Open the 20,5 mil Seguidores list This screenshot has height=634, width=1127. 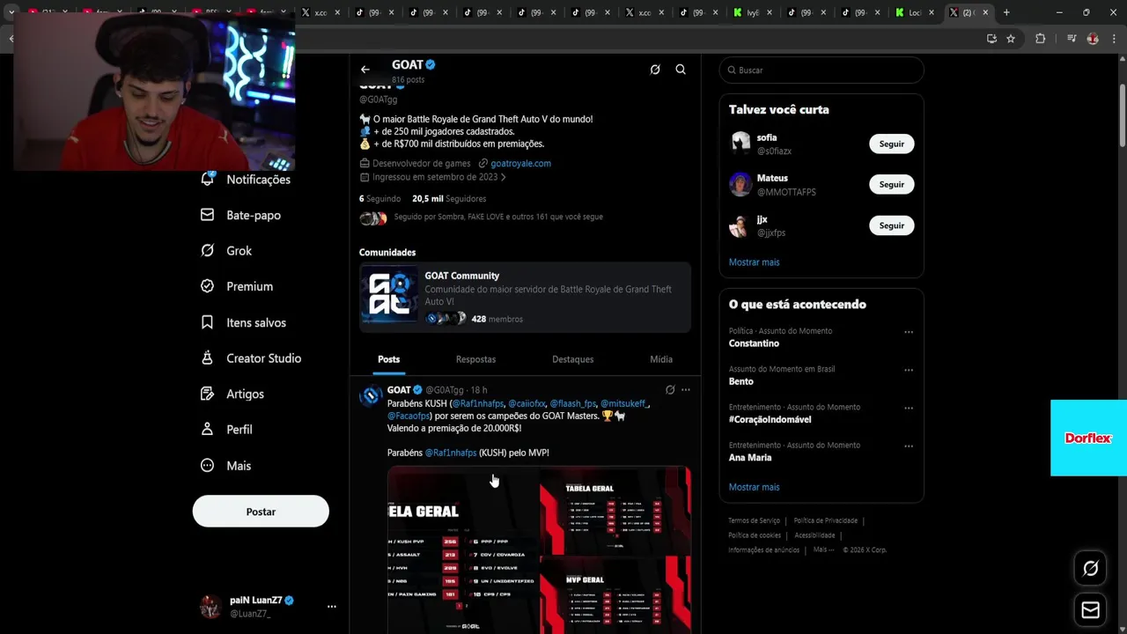pos(449,199)
